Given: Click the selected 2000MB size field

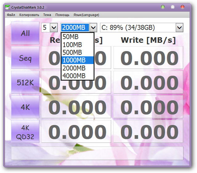Looking at the screenshot, I should coord(75,27).
